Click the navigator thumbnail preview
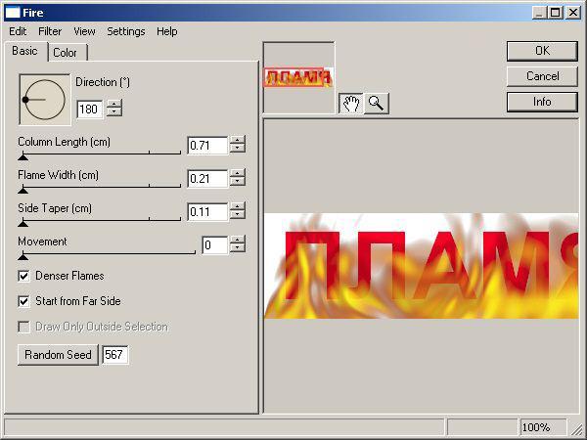The width and height of the screenshot is (587, 440). point(298,77)
